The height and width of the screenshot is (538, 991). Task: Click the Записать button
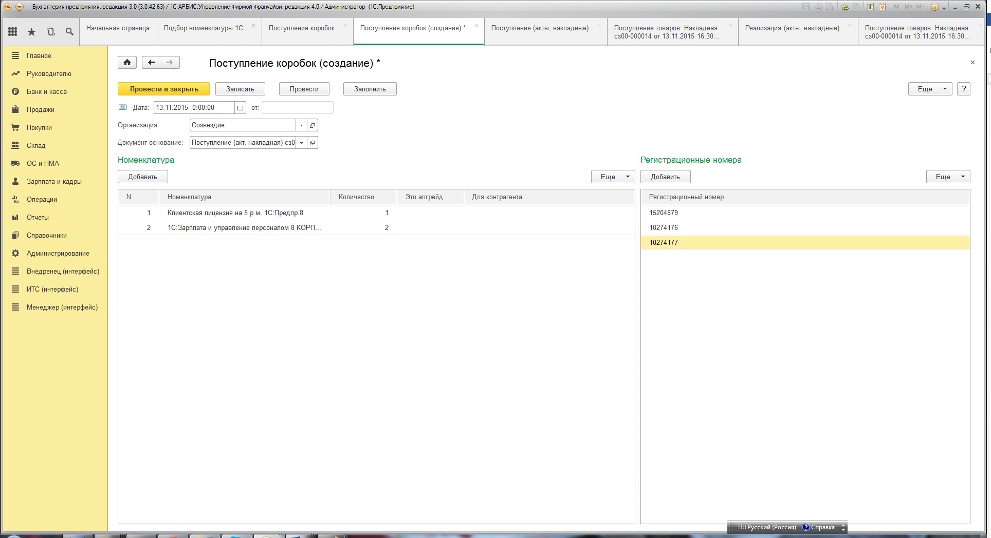click(240, 89)
